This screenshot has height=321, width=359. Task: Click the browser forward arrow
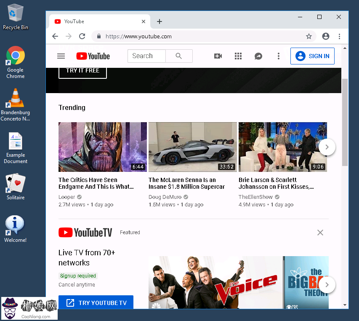tap(69, 36)
